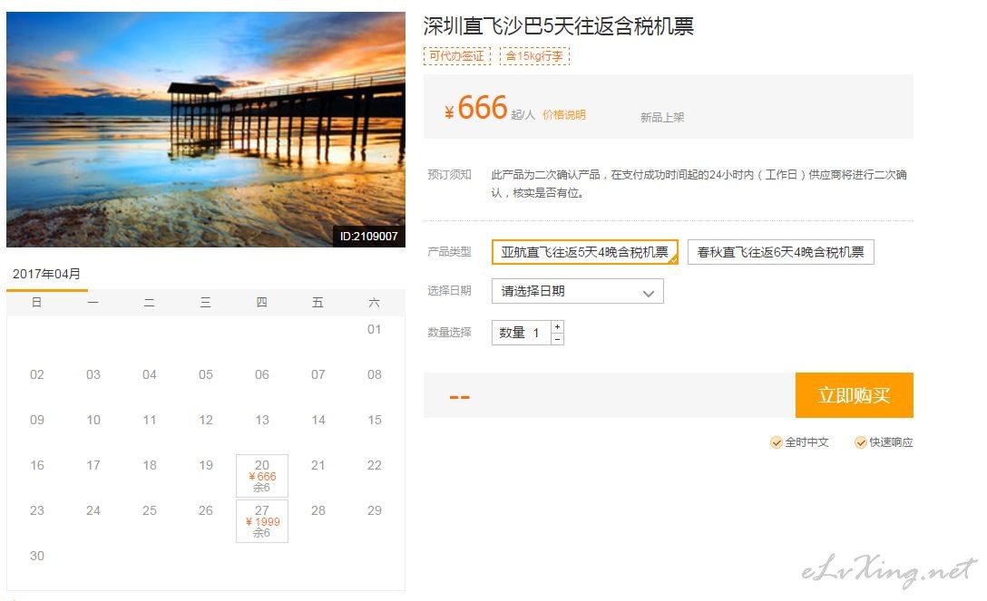Image resolution: width=987 pixels, height=601 pixels.
Task: Increase quantity with the plus stepper
Action: 557,327
